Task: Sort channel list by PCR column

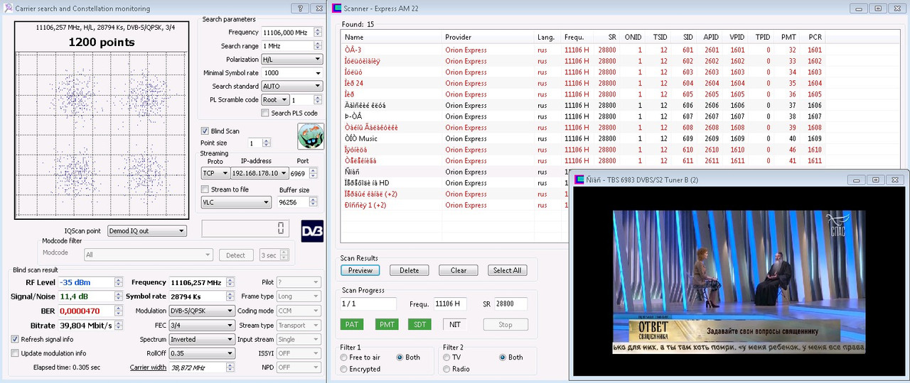Action: tap(814, 38)
